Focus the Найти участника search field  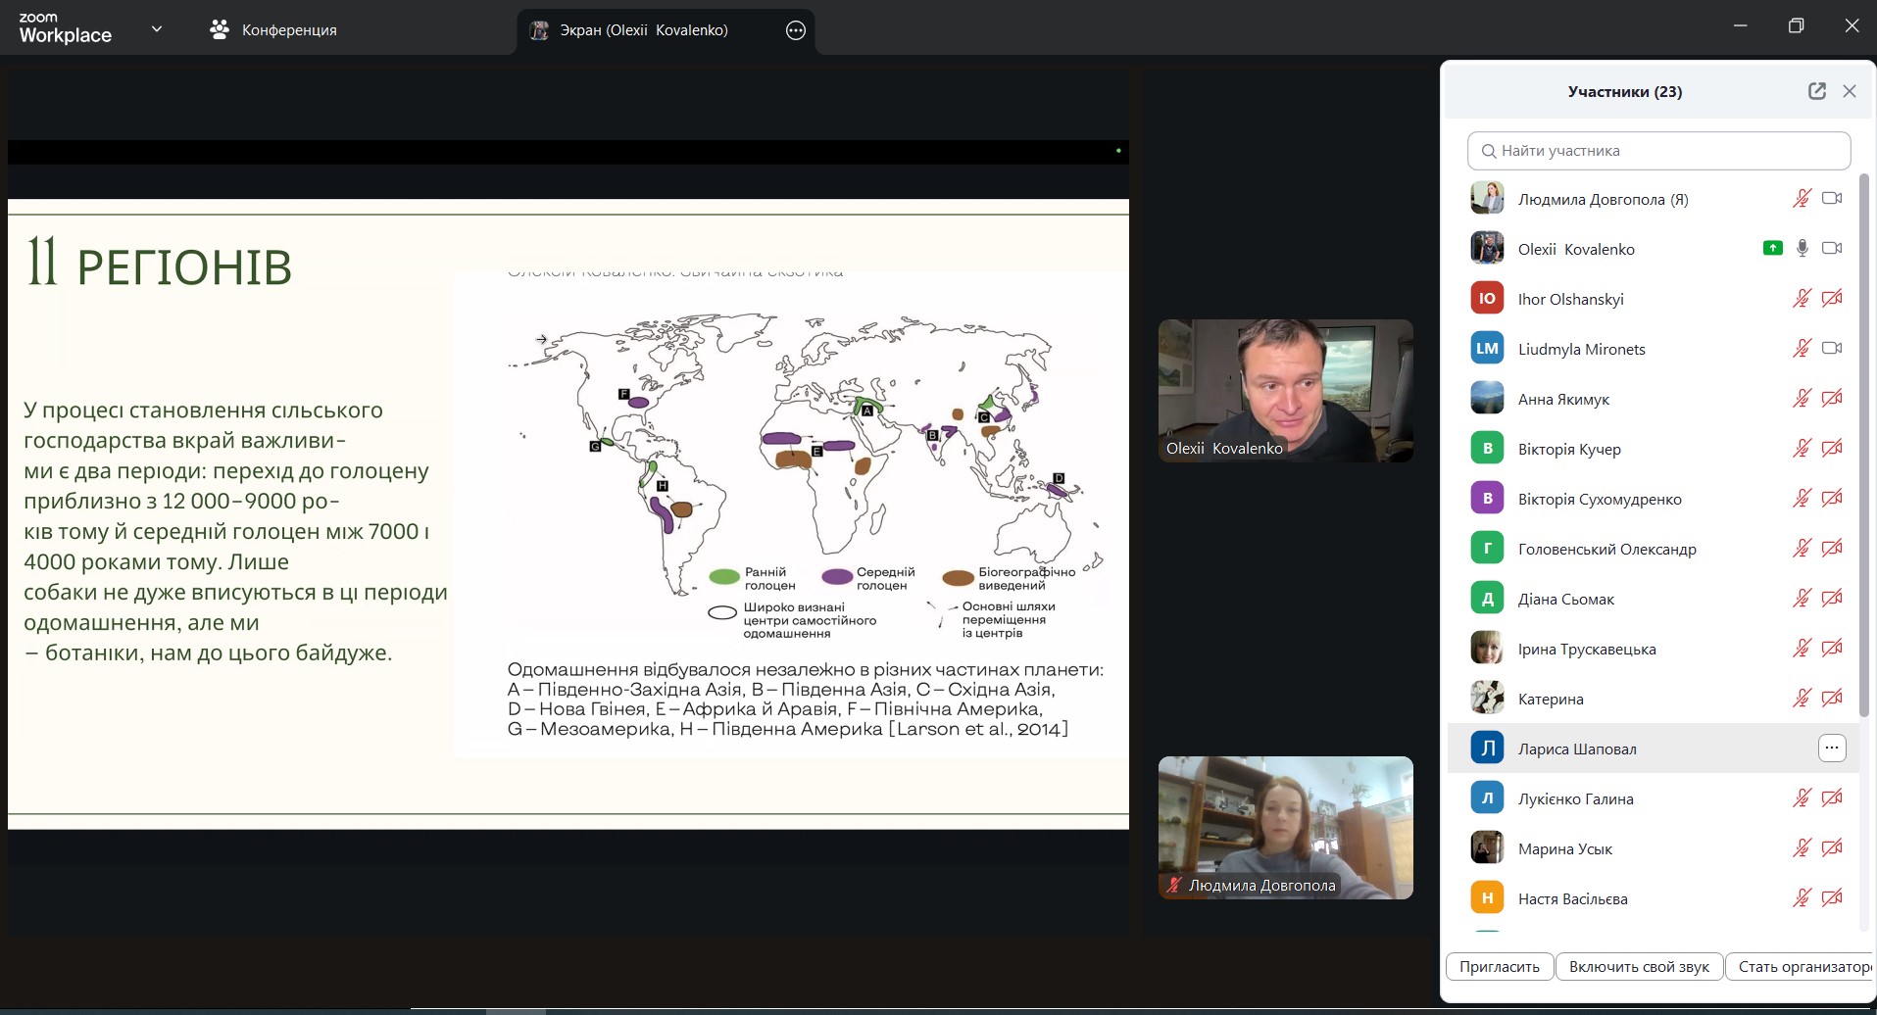1658,151
